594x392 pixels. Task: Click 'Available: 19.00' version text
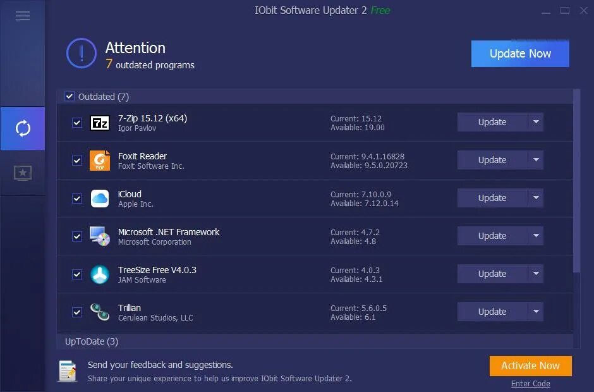pos(357,128)
